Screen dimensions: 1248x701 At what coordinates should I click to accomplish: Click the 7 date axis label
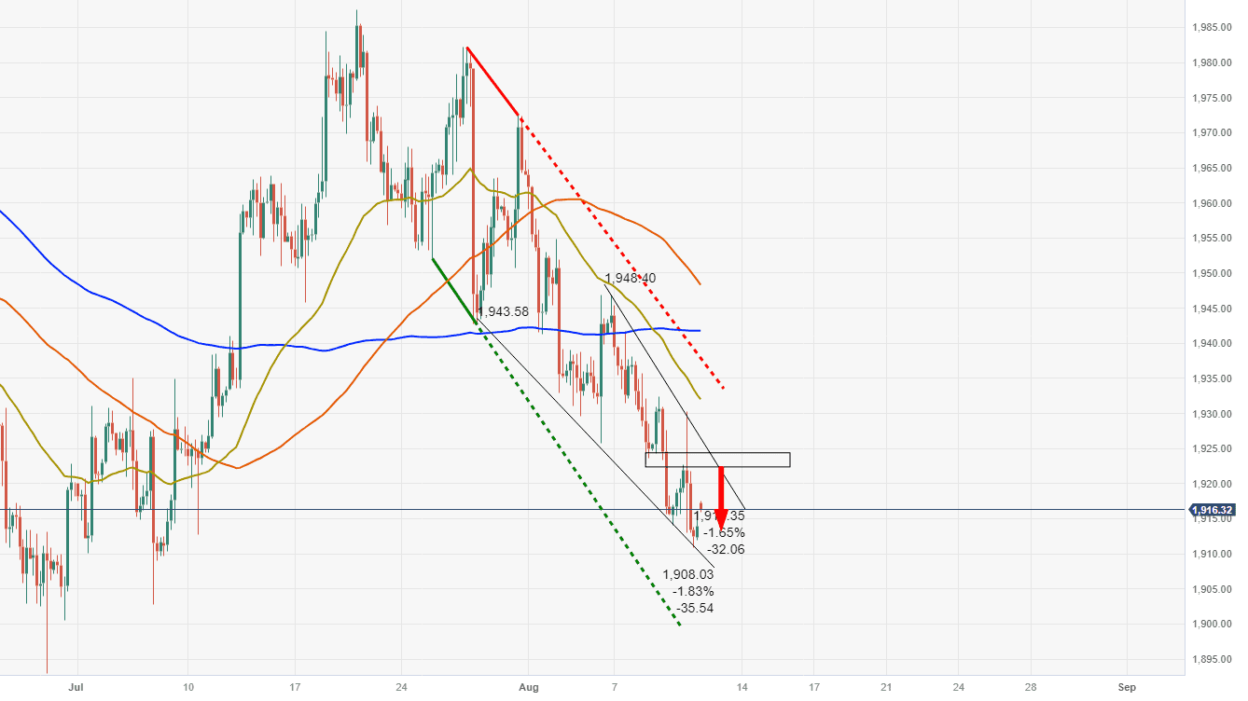point(615,687)
